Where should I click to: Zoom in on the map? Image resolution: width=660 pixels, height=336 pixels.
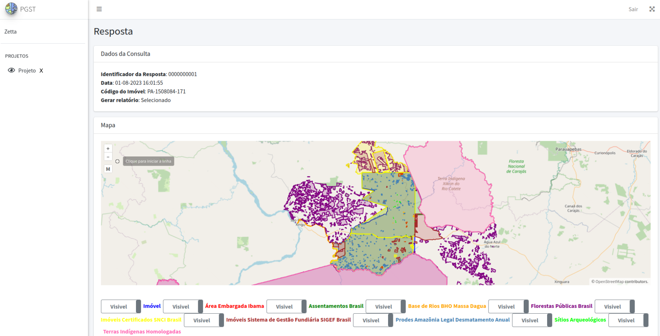(x=108, y=148)
